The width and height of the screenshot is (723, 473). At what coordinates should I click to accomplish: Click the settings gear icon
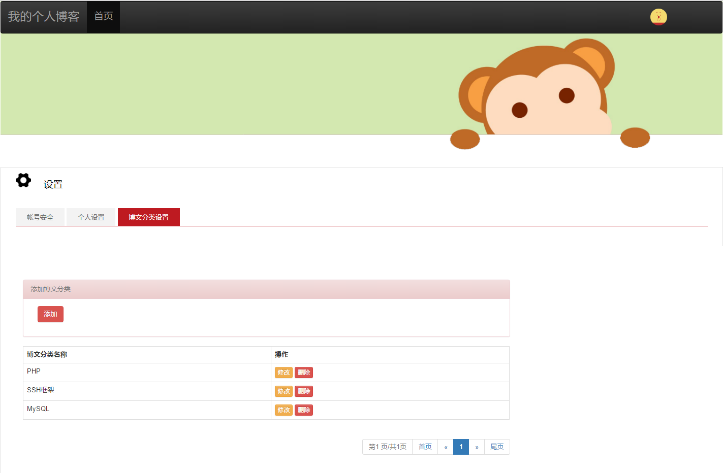tap(23, 180)
